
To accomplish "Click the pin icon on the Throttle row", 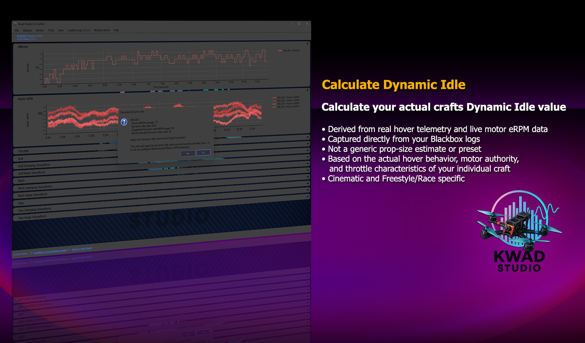I will click(x=308, y=137).
